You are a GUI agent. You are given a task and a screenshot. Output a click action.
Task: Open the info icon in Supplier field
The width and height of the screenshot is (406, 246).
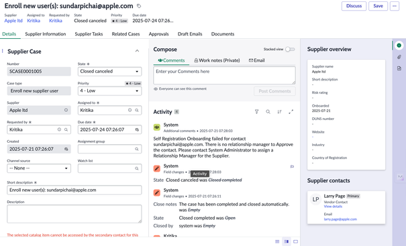click(66, 110)
